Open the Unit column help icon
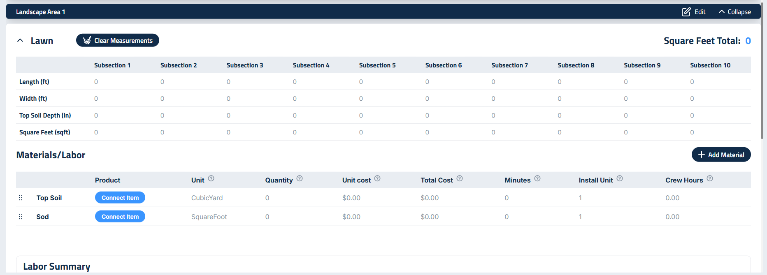The width and height of the screenshot is (767, 275). (211, 178)
